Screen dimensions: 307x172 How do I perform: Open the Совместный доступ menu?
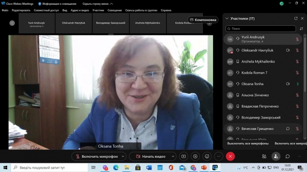pyautogui.click(x=46, y=11)
